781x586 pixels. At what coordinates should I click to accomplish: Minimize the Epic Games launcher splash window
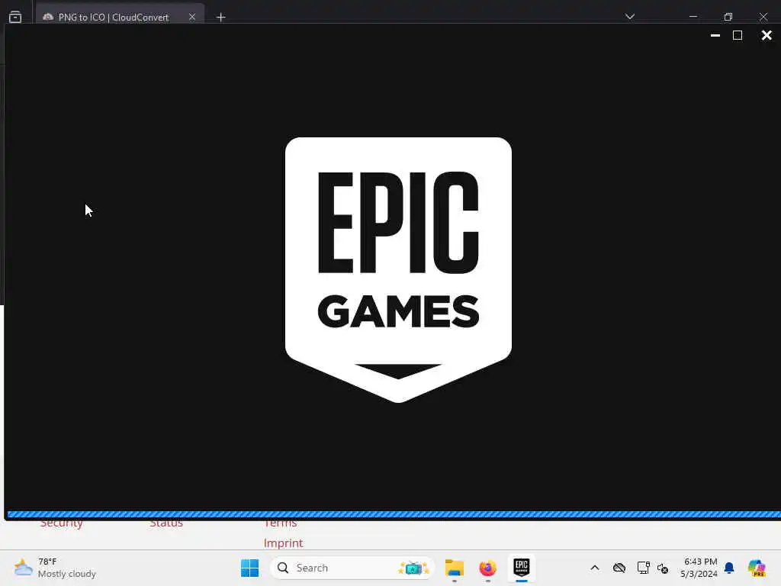715,35
